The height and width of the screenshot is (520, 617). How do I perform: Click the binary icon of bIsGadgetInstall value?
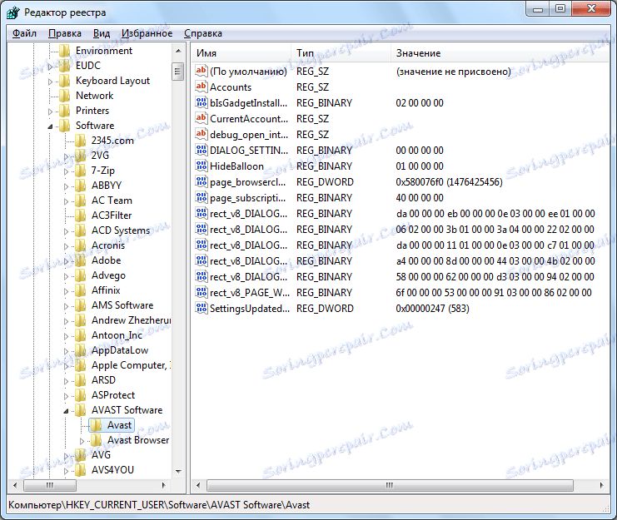pos(201,102)
